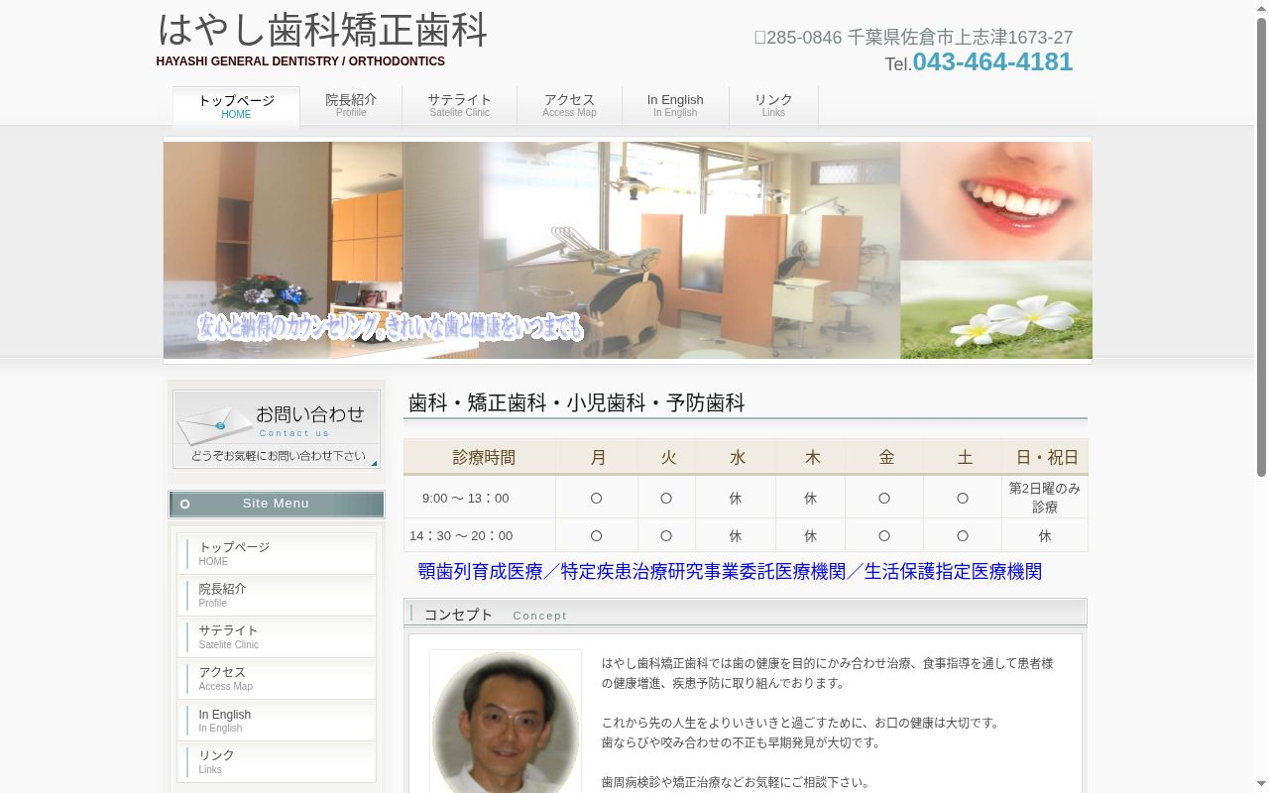Click the blue 顎歯列育成医療 designation text line
Image resolution: width=1269 pixels, height=793 pixels.
pyautogui.click(x=730, y=572)
